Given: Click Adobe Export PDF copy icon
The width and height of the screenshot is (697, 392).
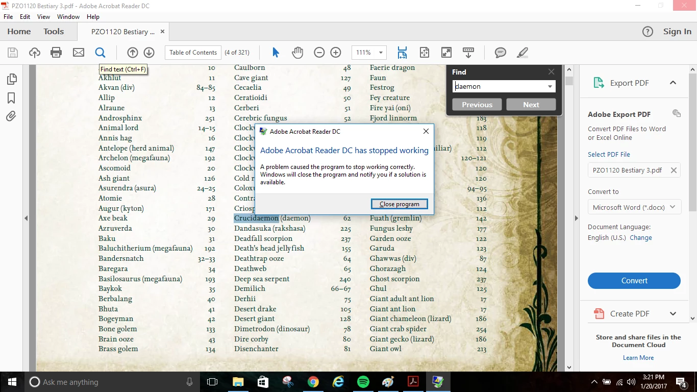Looking at the screenshot, I should pos(677,113).
